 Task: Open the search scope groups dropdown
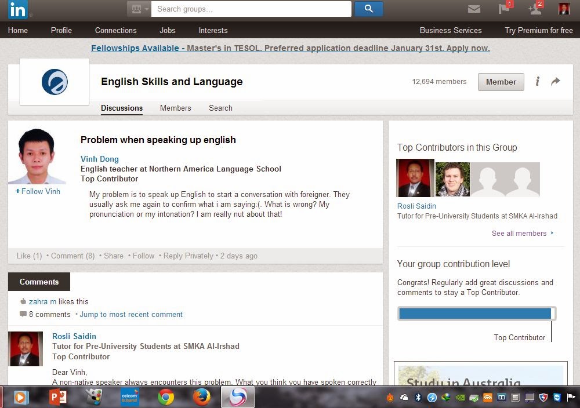139,9
